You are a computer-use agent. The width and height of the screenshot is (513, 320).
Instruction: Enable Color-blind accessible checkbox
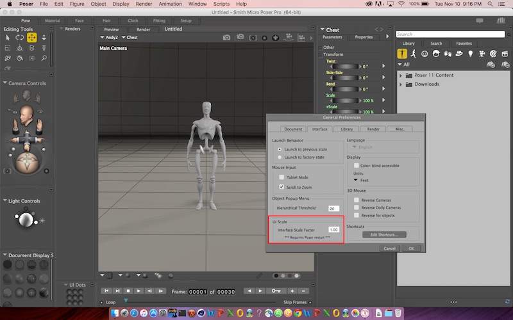[357, 166]
